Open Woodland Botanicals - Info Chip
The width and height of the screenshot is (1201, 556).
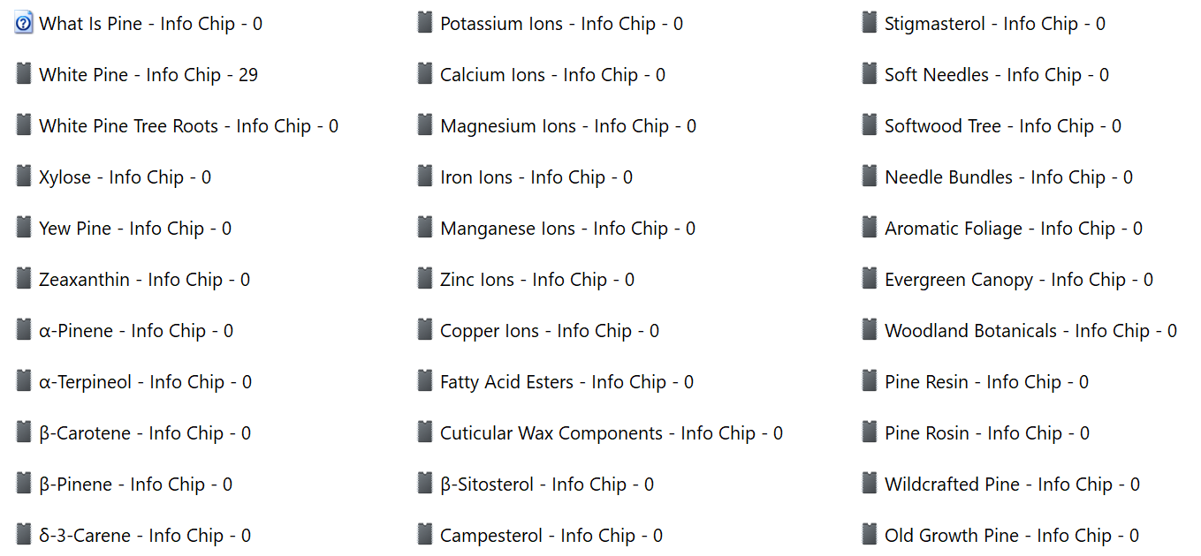click(x=1030, y=331)
